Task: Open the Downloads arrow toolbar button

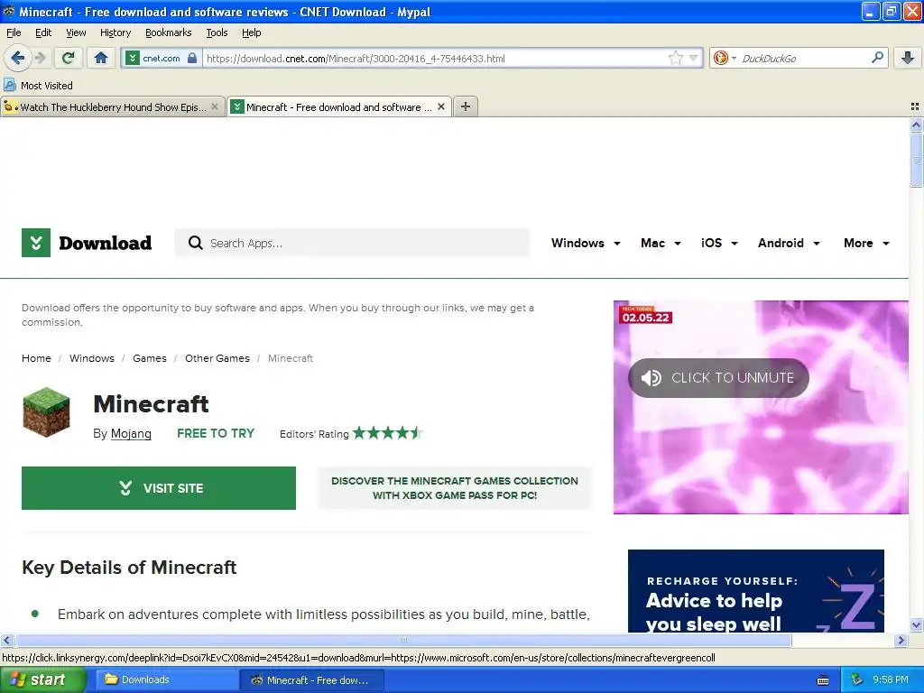Action: point(908,58)
